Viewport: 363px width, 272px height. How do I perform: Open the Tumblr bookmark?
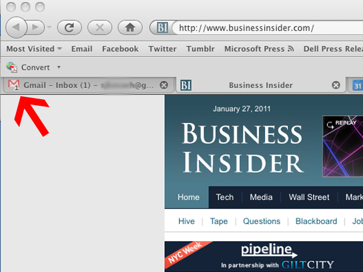point(201,49)
